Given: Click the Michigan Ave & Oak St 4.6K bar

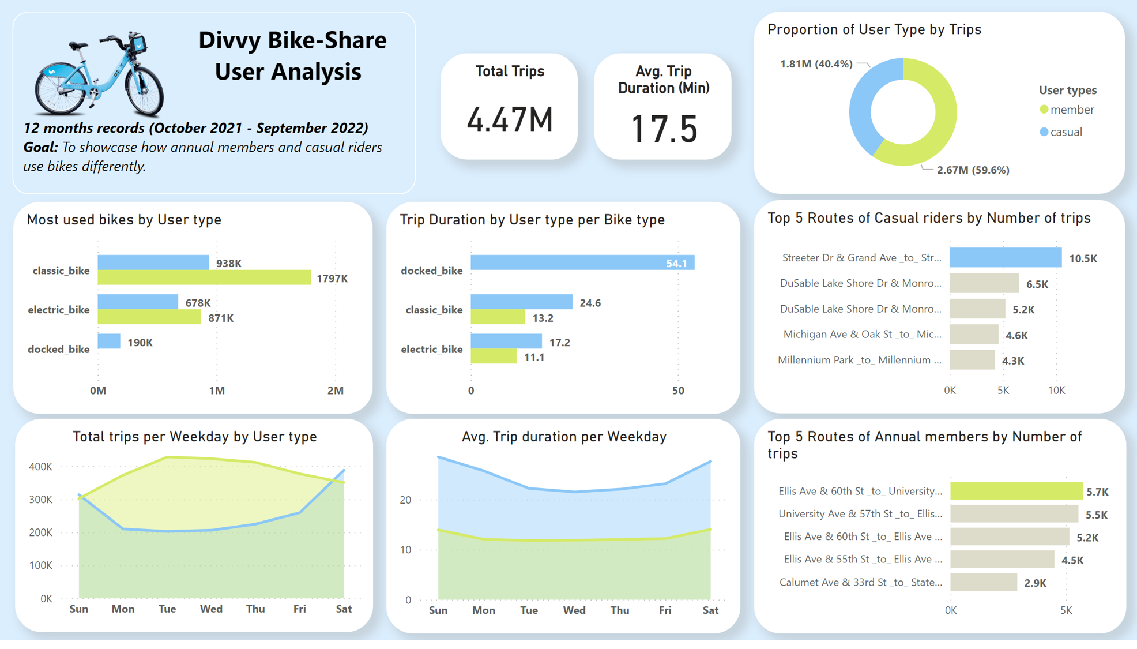Looking at the screenshot, I should pos(974,335).
